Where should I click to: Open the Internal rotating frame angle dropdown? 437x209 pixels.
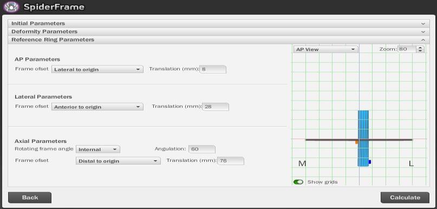[98, 149]
